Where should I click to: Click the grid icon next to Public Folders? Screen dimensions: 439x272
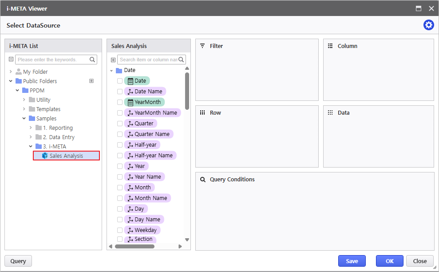click(x=91, y=81)
